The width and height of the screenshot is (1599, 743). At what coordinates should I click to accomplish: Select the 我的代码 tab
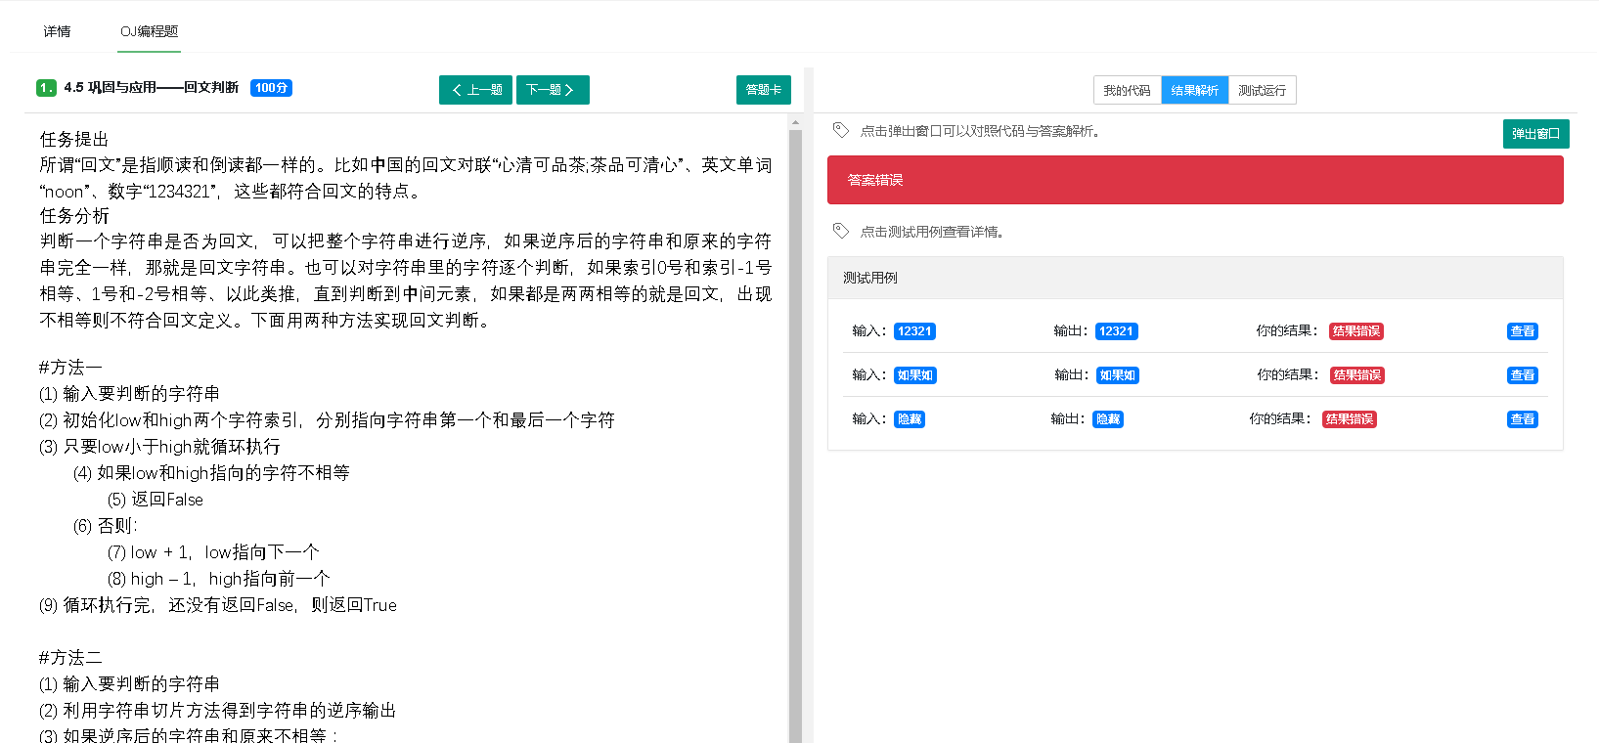point(1127,90)
